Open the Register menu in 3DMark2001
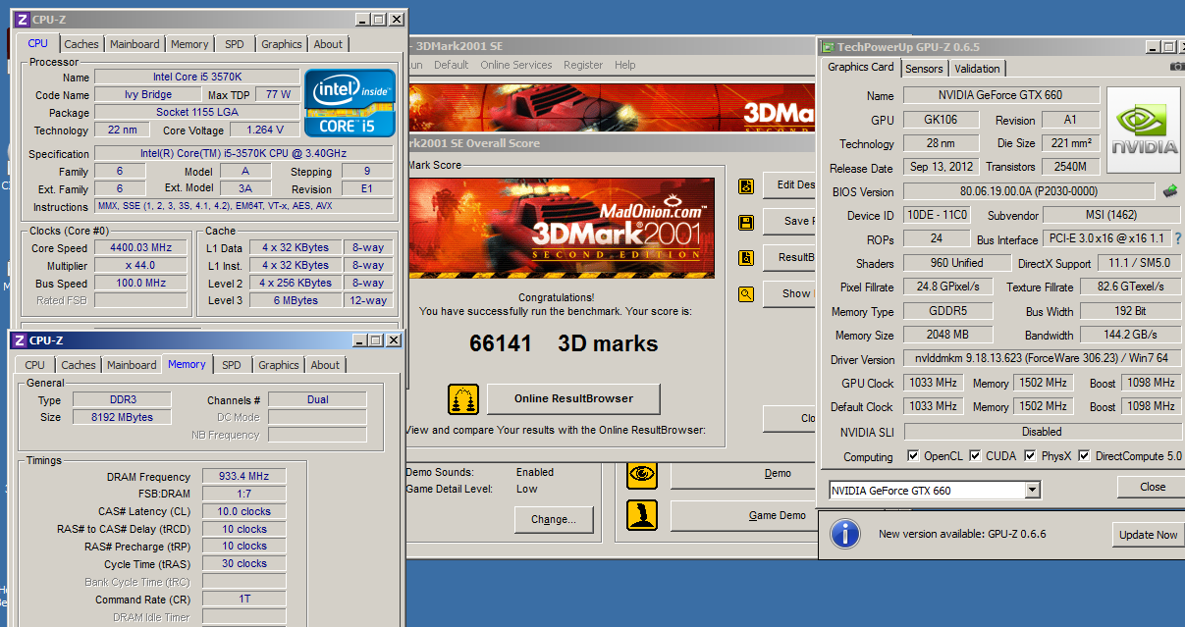 click(583, 65)
